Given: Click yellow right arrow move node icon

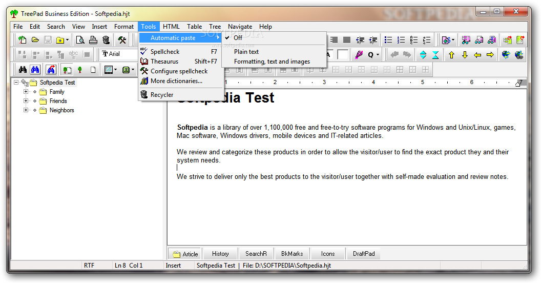Looking at the screenshot, I should point(490,55).
